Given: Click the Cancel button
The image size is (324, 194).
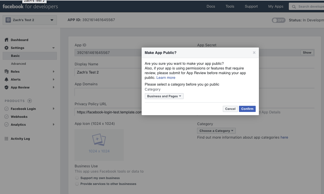Looking at the screenshot, I should (x=230, y=109).
